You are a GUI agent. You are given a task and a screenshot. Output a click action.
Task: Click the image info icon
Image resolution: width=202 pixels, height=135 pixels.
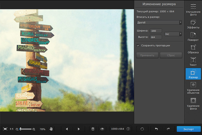click(128, 129)
